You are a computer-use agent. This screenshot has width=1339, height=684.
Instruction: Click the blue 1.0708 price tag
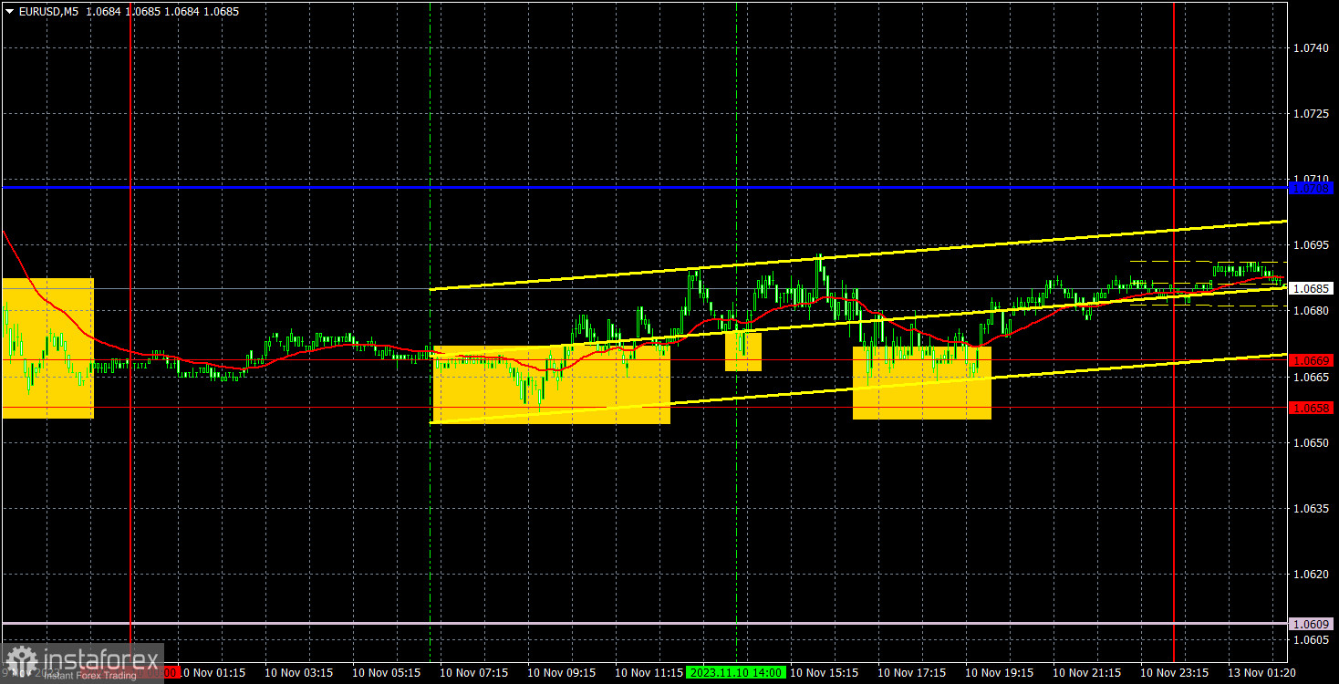coord(1312,188)
